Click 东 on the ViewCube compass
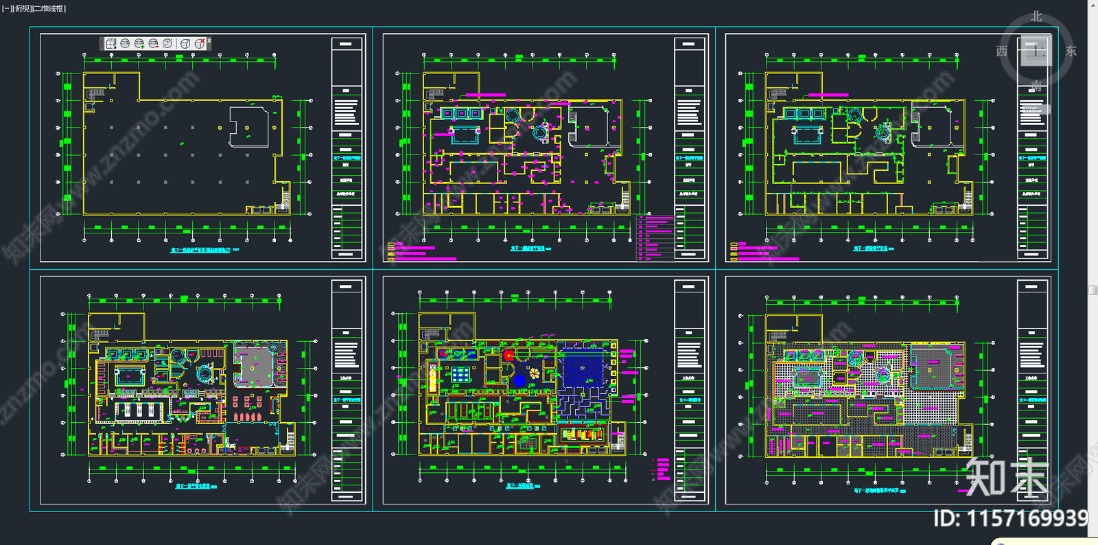This screenshot has height=545, width=1098. tap(1071, 51)
